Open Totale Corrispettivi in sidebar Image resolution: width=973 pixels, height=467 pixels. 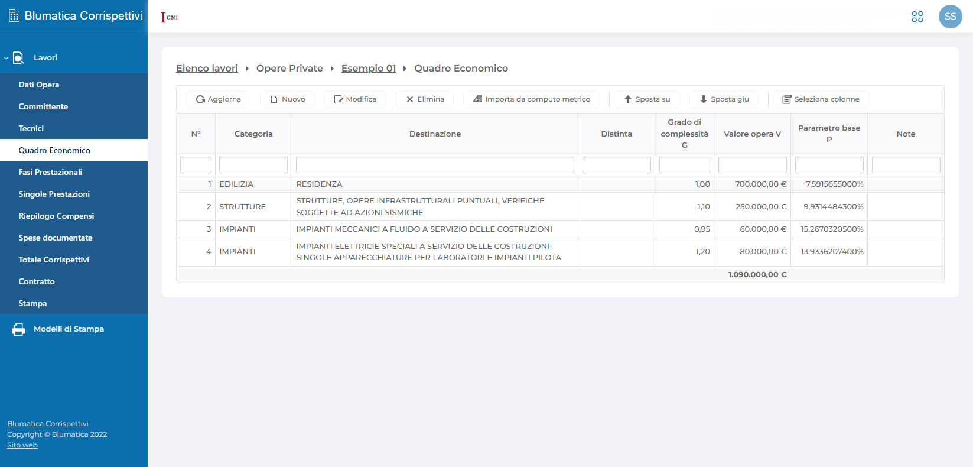74,260
